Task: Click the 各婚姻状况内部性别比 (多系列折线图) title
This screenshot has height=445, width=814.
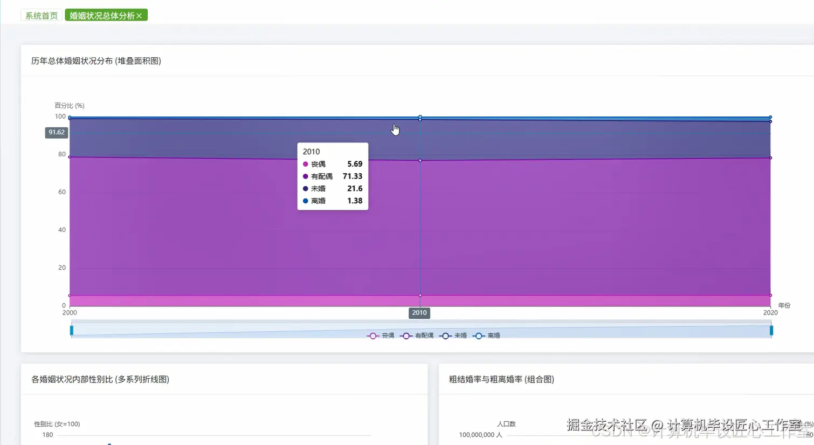Action: point(100,379)
